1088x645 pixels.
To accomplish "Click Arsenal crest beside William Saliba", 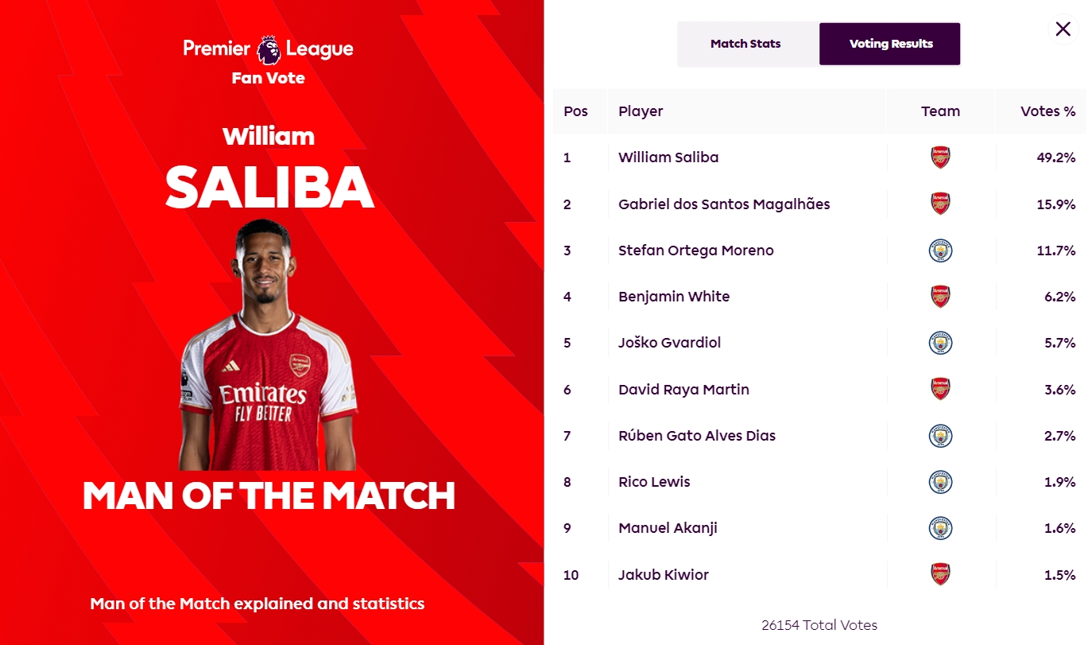I will tap(940, 157).
